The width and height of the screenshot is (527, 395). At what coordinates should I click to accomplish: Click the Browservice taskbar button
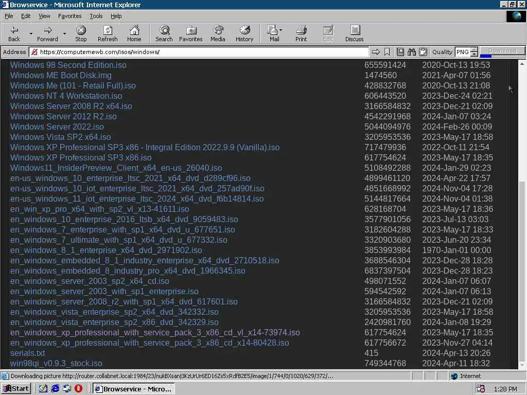(134, 389)
